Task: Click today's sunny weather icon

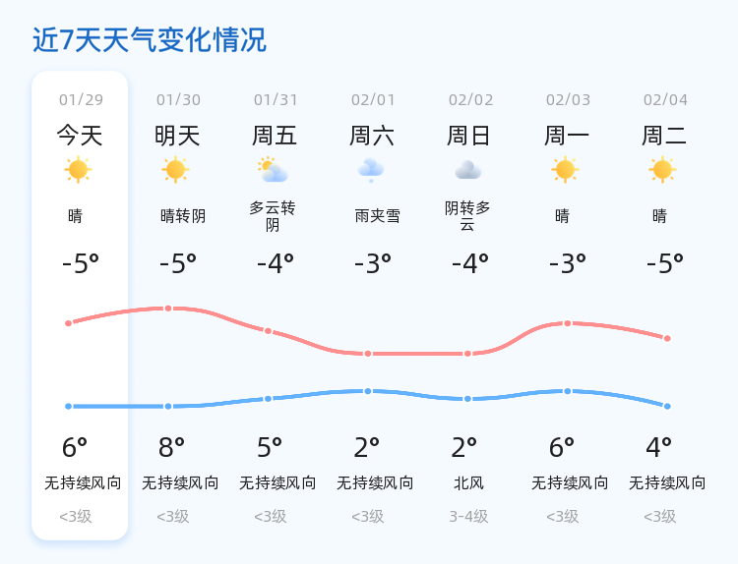Action: pos(79,170)
